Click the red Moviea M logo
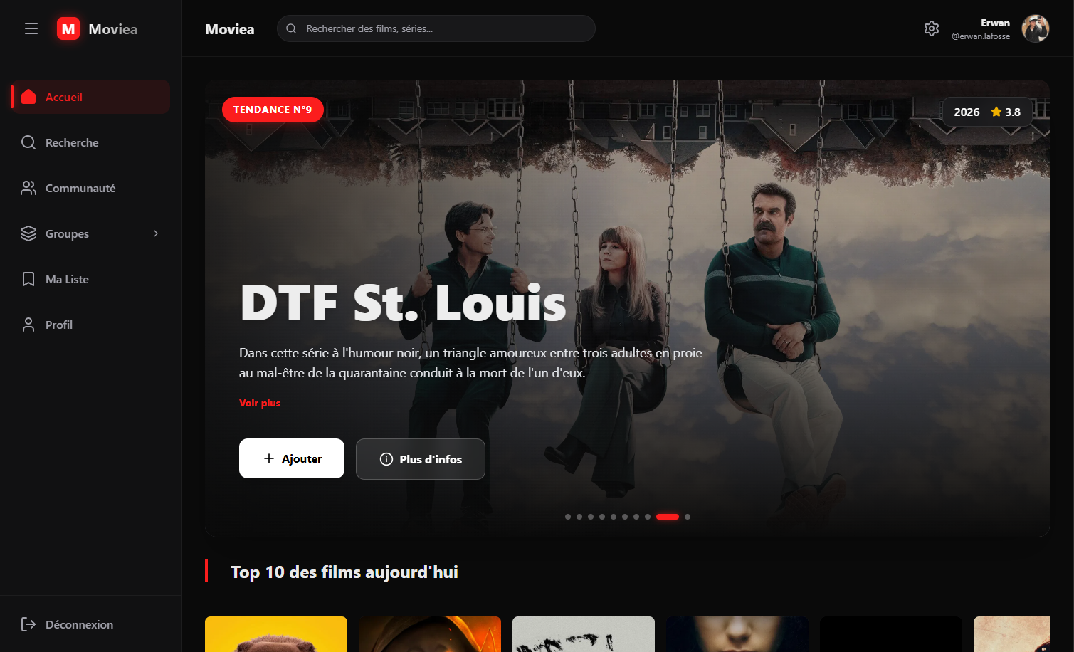1074x652 pixels. 68,29
